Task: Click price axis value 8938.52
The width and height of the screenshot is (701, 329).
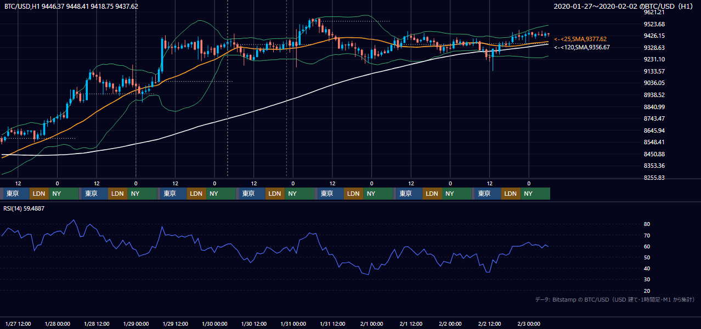Action: pyautogui.click(x=654, y=95)
